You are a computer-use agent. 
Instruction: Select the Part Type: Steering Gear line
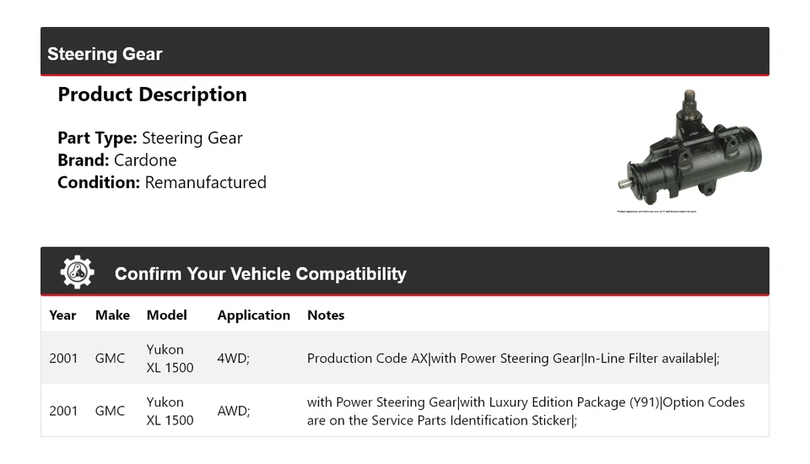point(150,138)
